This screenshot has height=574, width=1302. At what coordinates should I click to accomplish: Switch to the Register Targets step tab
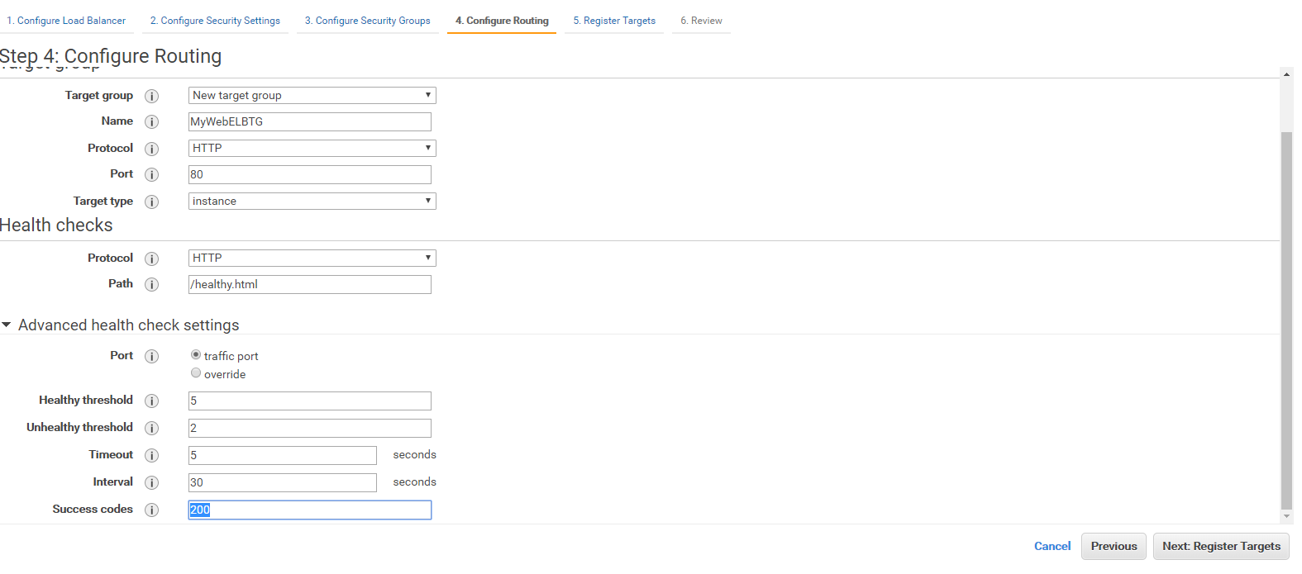[x=614, y=21]
